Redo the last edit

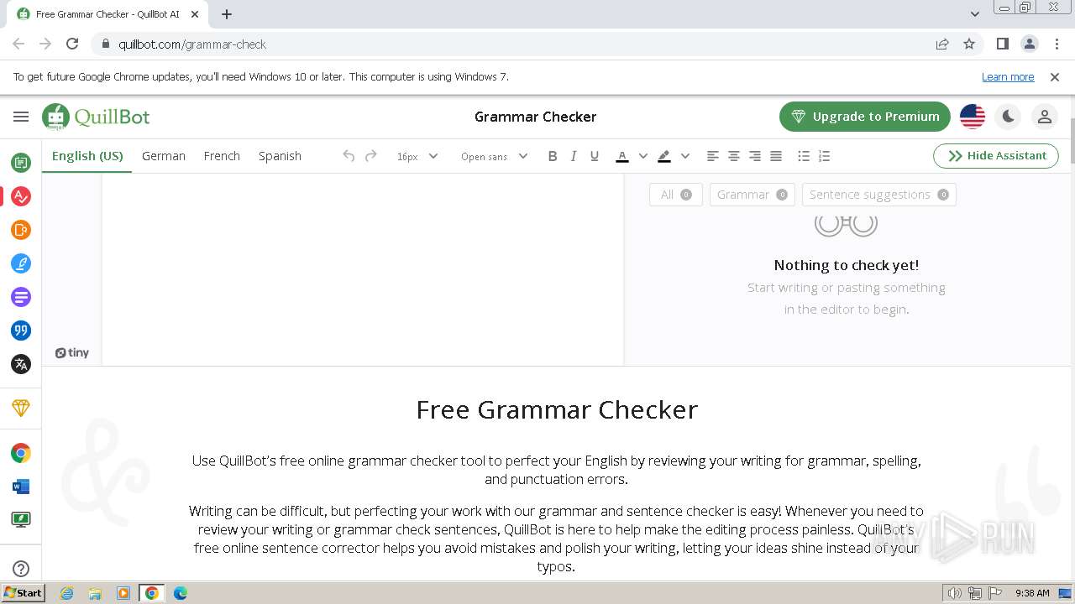371,156
